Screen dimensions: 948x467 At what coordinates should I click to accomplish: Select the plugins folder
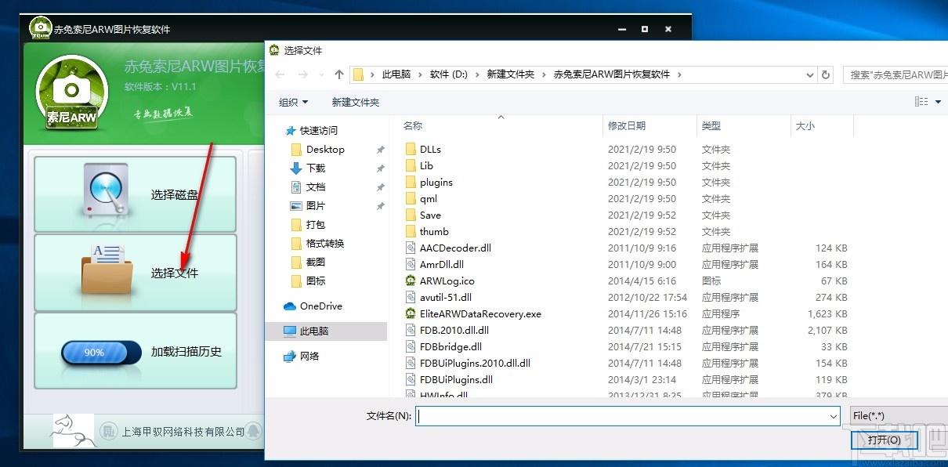tap(436, 182)
